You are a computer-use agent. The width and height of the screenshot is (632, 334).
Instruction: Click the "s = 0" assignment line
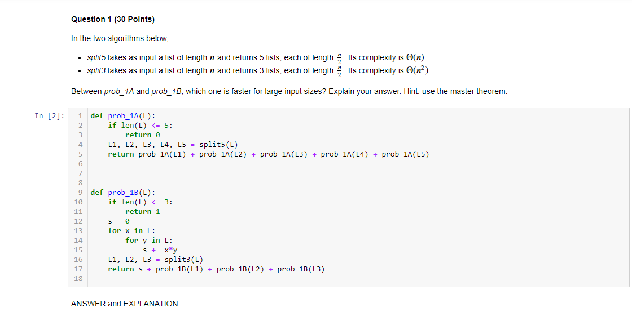tap(118, 221)
